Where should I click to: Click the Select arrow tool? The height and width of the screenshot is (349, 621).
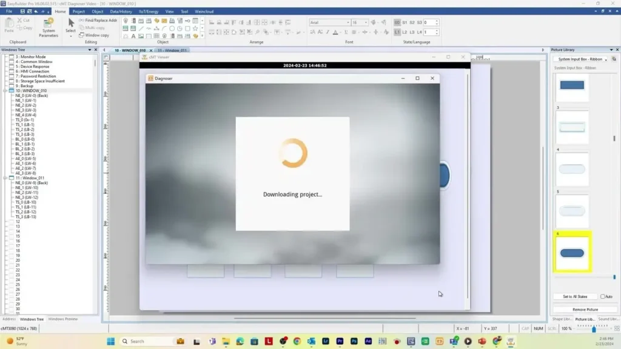[71, 25]
